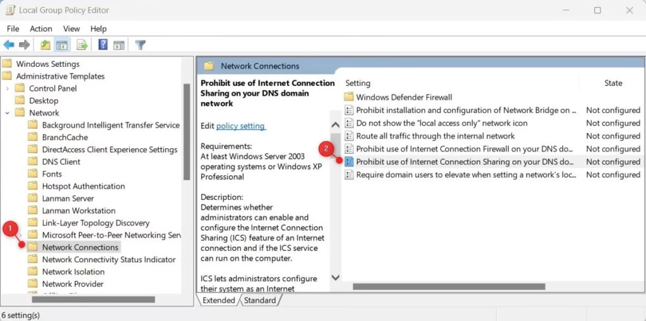Click the Back arrow toolbar icon

click(9, 45)
